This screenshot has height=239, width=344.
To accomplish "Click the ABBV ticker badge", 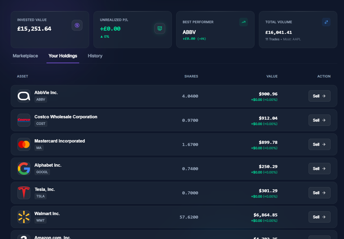I will (41, 99).
